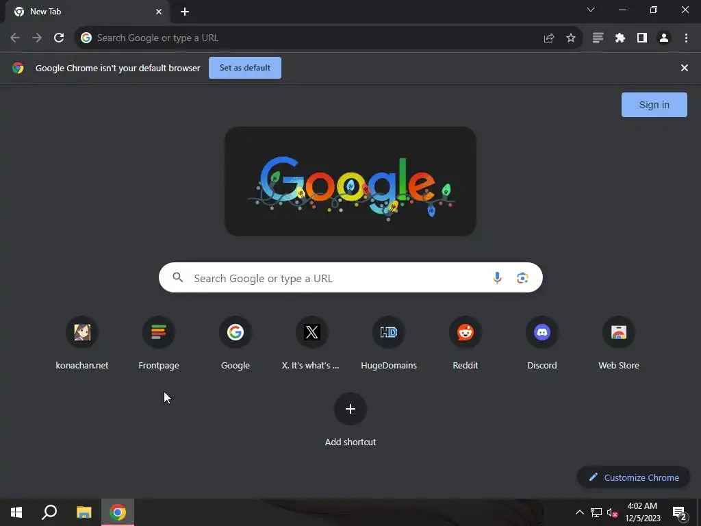Open the X shortcut tile
701x526 pixels.
point(311,343)
